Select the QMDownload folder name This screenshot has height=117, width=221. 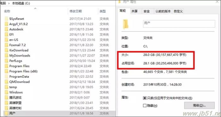coord(20,82)
